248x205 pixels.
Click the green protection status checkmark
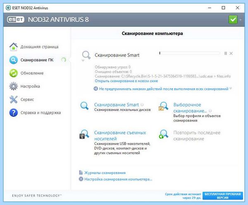(x=233, y=19)
